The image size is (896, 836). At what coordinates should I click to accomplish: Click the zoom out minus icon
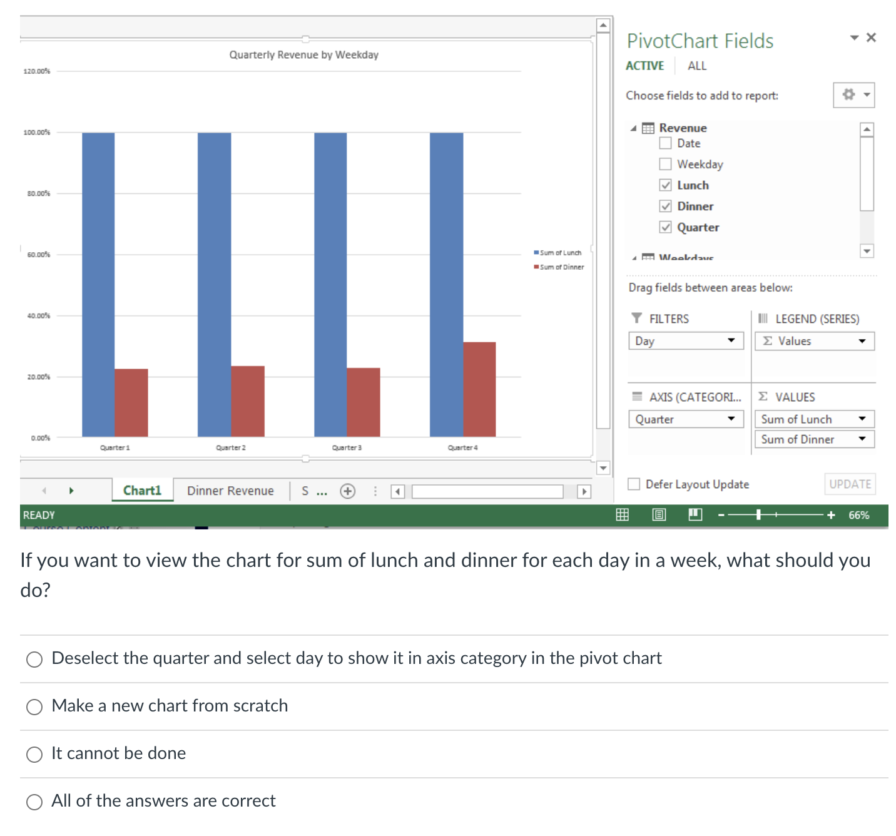point(721,515)
